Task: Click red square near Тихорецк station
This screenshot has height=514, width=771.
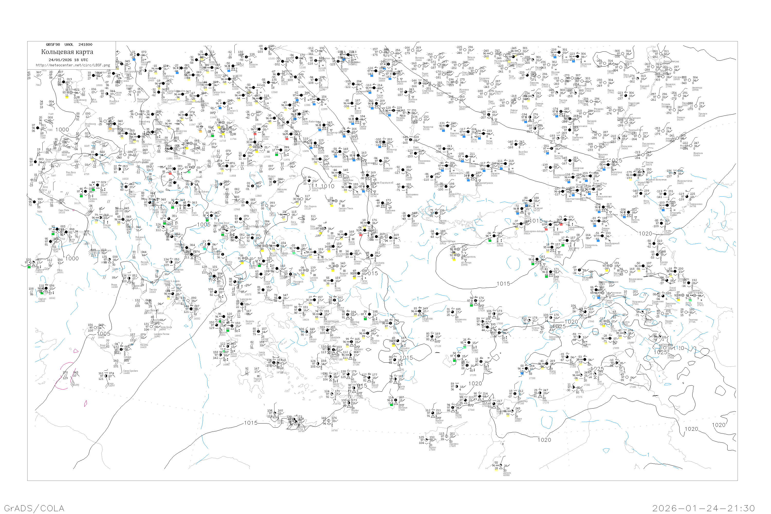Action: [x=546, y=230]
